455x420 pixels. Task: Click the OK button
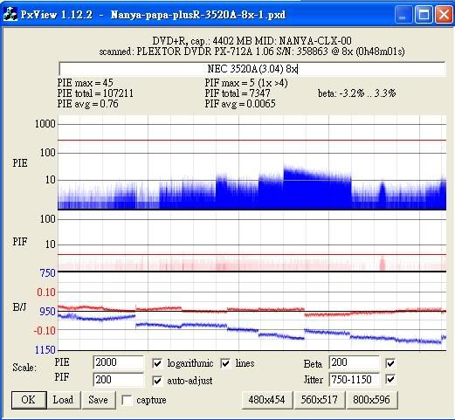pos(29,400)
